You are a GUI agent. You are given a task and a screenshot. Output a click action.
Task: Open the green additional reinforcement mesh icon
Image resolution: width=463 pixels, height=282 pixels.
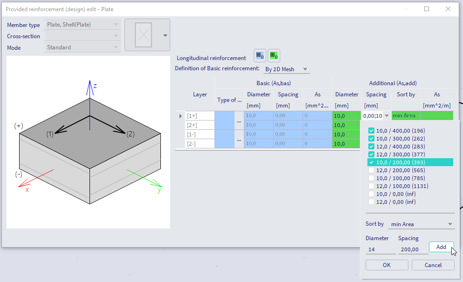click(x=274, y=55)
